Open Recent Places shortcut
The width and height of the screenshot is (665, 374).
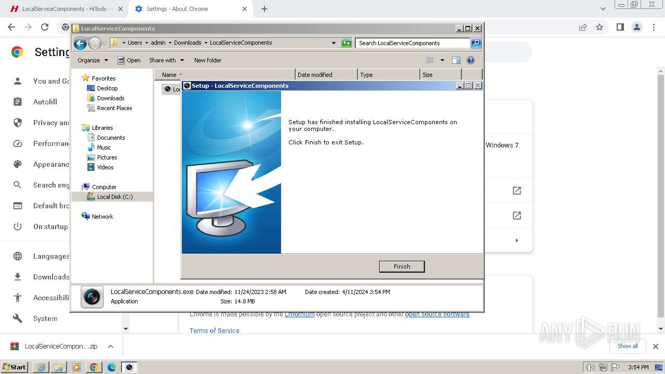[114, 108]
